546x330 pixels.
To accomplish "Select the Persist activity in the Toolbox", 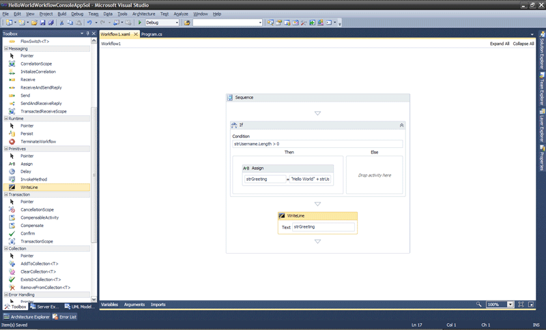I will coord(46,134).
